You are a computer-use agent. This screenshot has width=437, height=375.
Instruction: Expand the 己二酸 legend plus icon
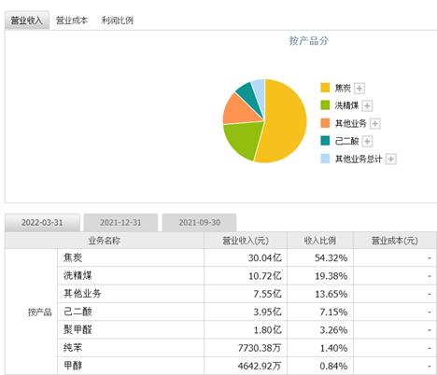(x=367, y=141)
